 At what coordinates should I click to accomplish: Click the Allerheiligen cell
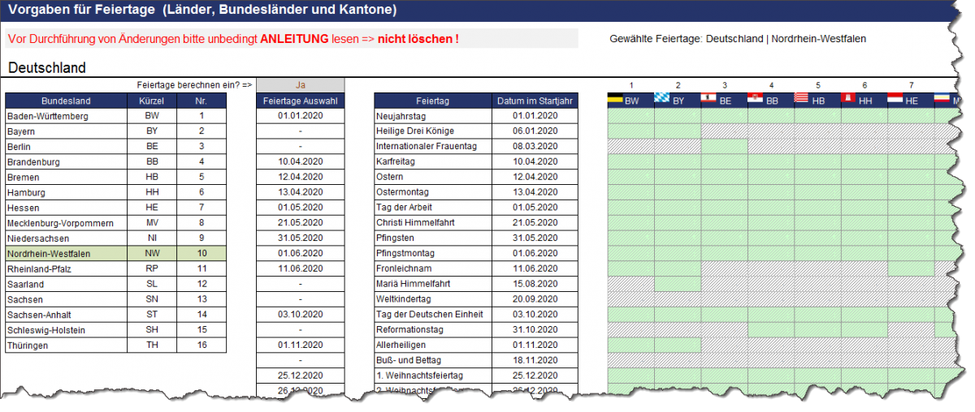[432, 346]
